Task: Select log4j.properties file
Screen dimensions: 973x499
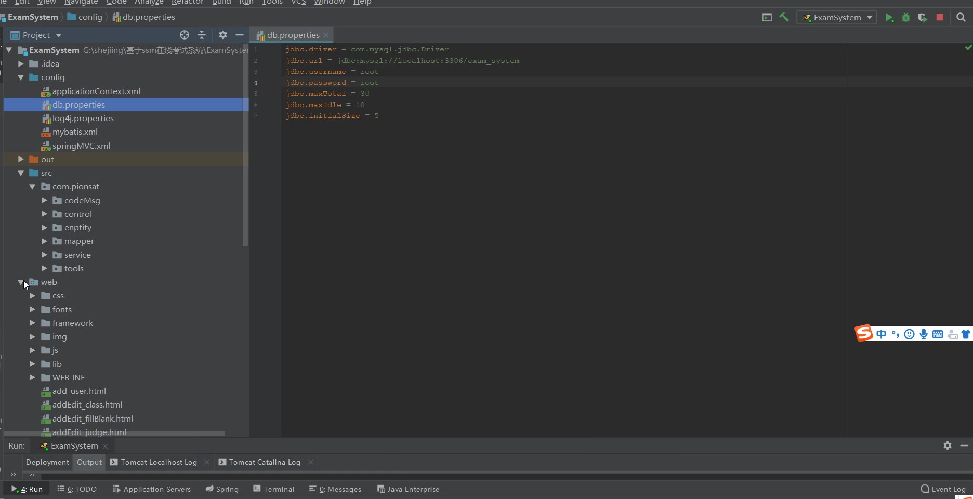Action: (x=83, y=119)
